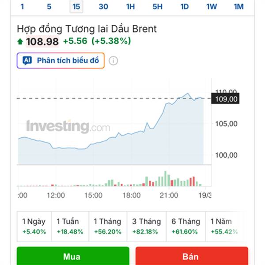The height and width of the screenshot is (265, 265).
Task: Select the 1W timeframe
Action: [x=212, y=7]
